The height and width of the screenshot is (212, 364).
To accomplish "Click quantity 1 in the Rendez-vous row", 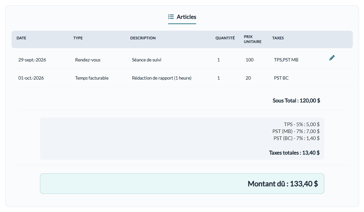I will [x=218, y=60].
